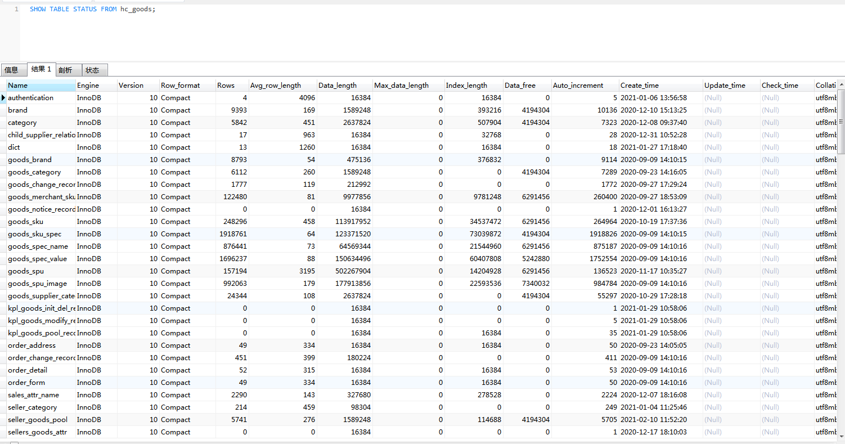Viewport: 845px width, 444px height.
Task: Select the brand name cell
Action: pyautogui.click(x=41, y=110)
